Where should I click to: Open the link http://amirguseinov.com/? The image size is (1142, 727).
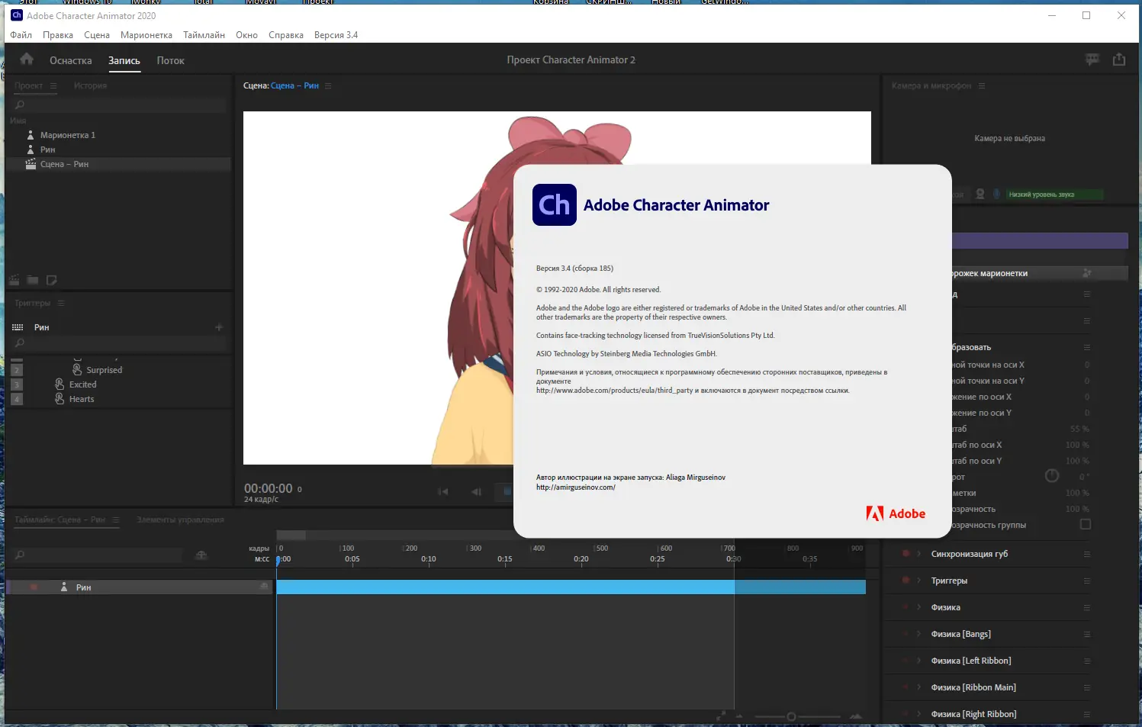click(x=576, y=486)
